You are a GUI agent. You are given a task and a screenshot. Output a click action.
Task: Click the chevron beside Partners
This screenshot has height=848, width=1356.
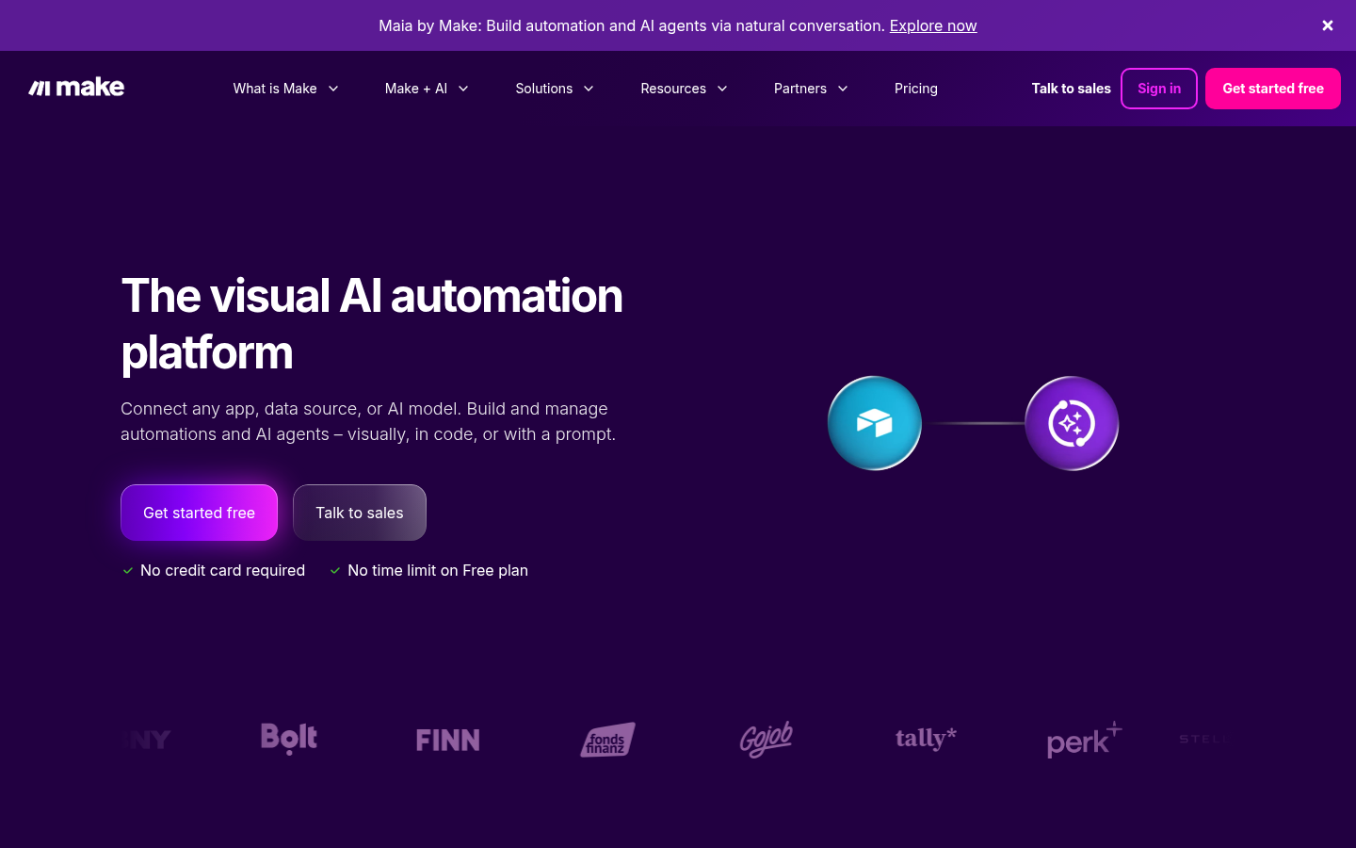[x=843, y=89]
